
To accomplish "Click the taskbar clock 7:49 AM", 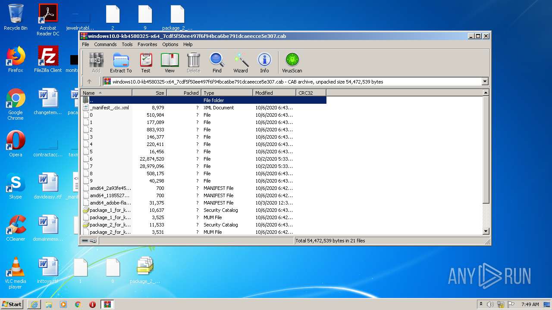I will click(x=530, y=304).
